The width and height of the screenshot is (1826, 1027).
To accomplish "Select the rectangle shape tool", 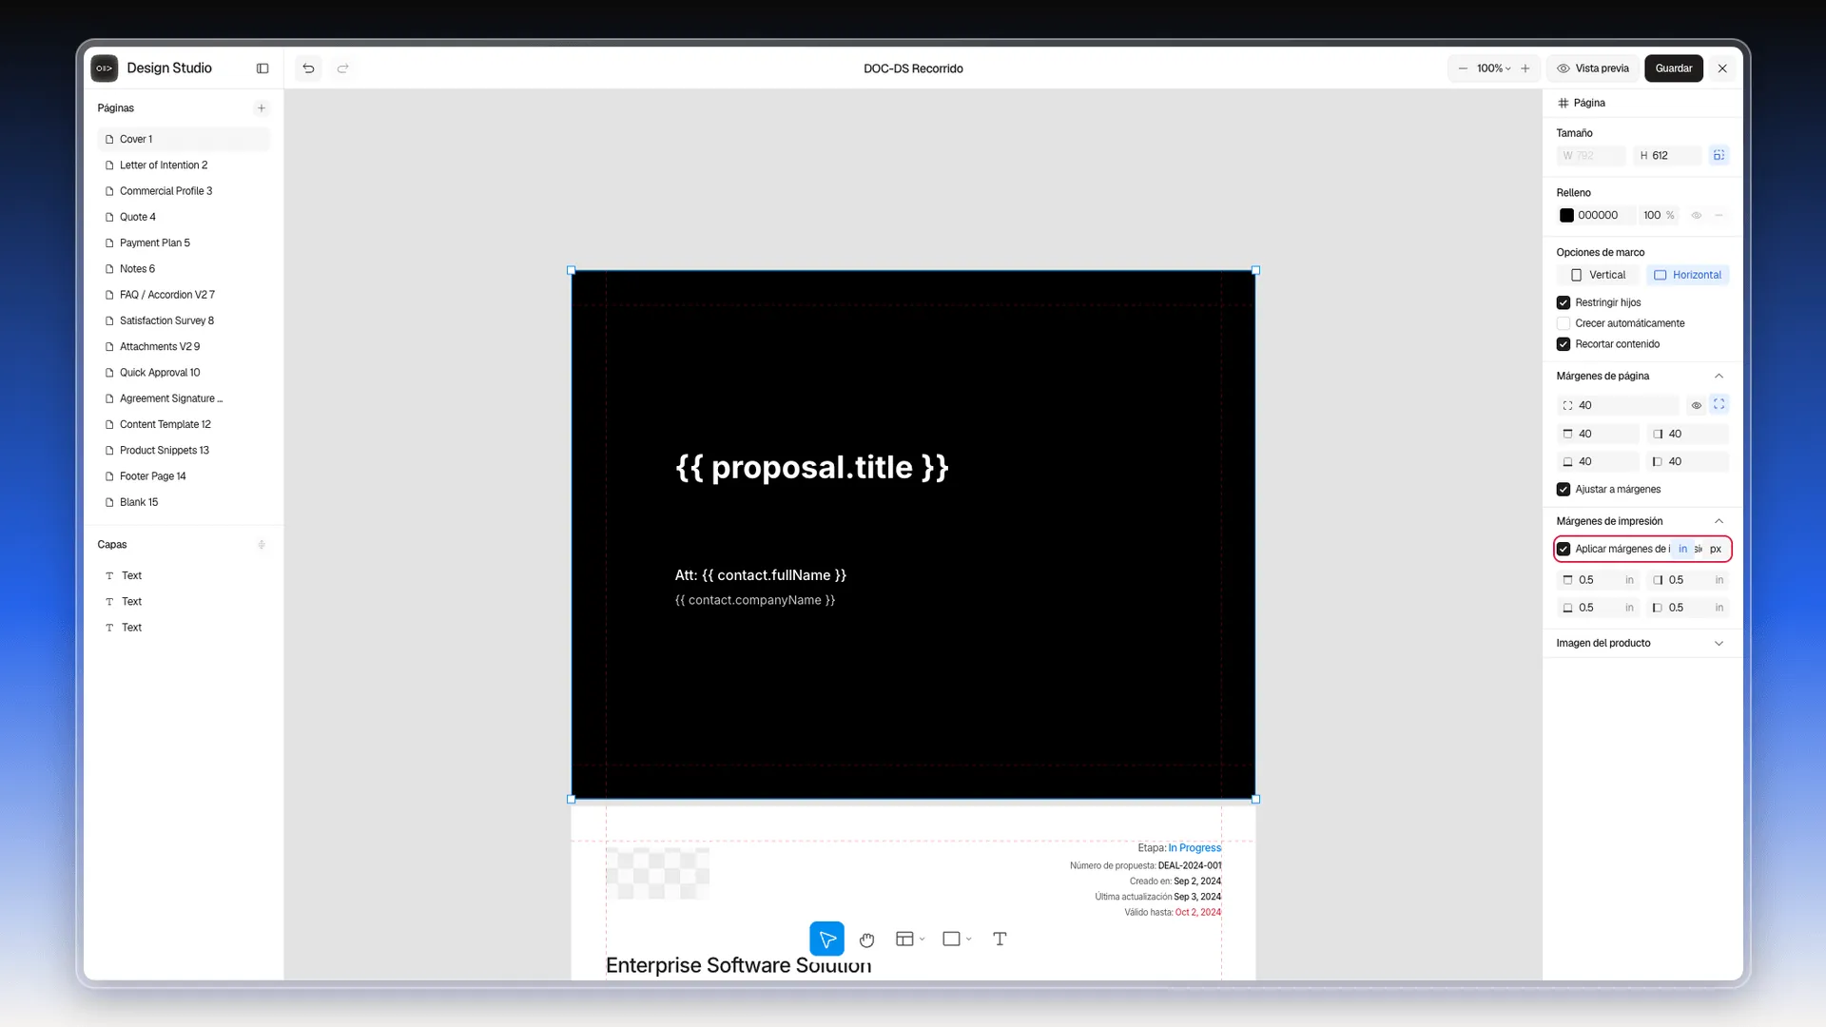I will coord(951,939).
